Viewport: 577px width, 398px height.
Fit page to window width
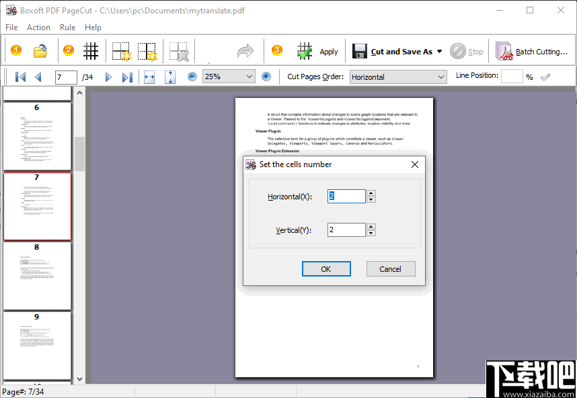coord(149,77)
